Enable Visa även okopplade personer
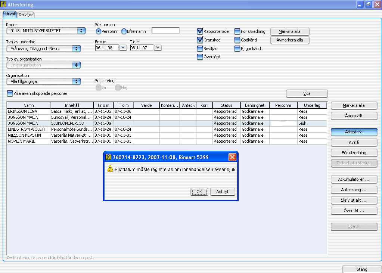 [10, 93]
